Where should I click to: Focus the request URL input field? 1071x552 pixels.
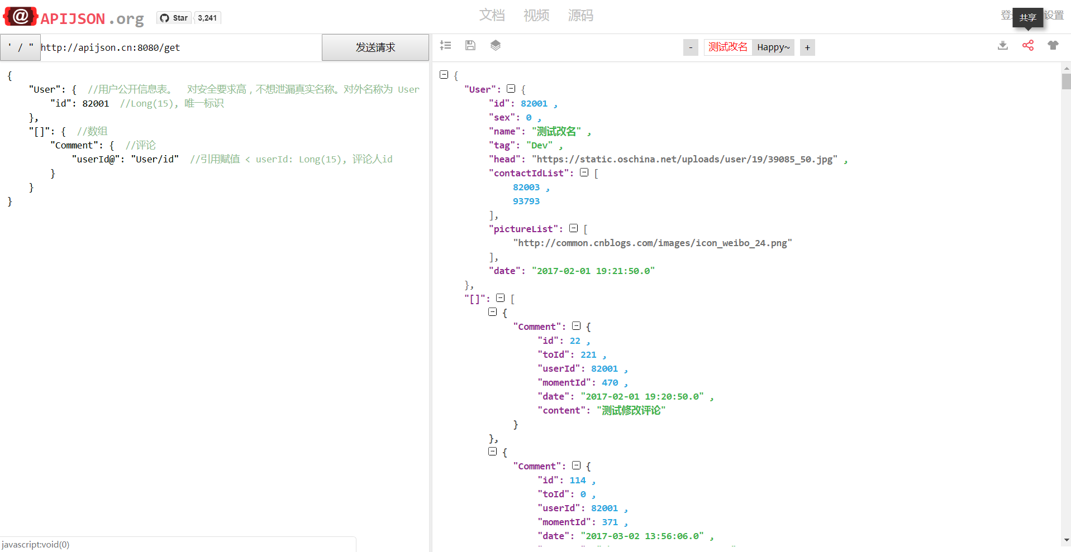(180, 47)
